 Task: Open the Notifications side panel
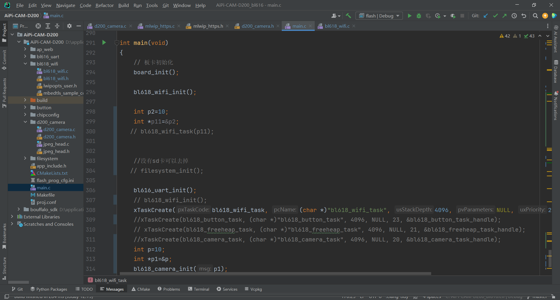point(556,105)
